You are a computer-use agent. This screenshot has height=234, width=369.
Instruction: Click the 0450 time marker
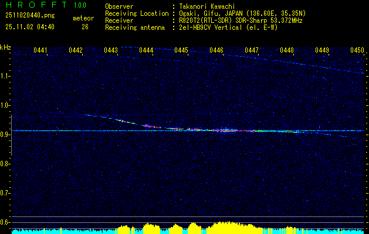(357, 51)
